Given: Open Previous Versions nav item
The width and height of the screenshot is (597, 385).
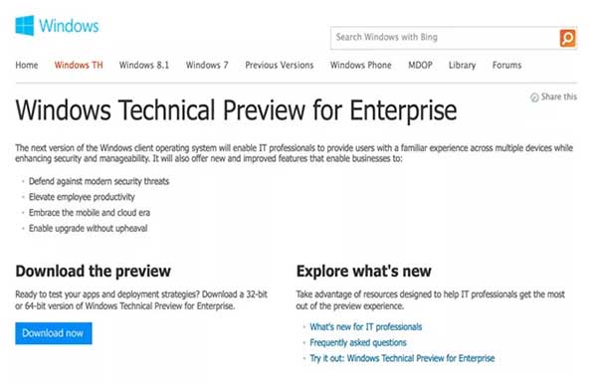Looking at the screenshot, I should (279, 65).
